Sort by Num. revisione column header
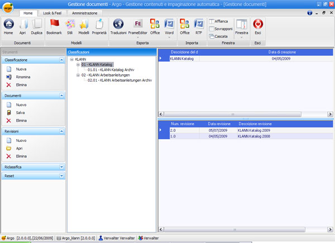Viewport: 335px width, 243px height. point(183,124)
